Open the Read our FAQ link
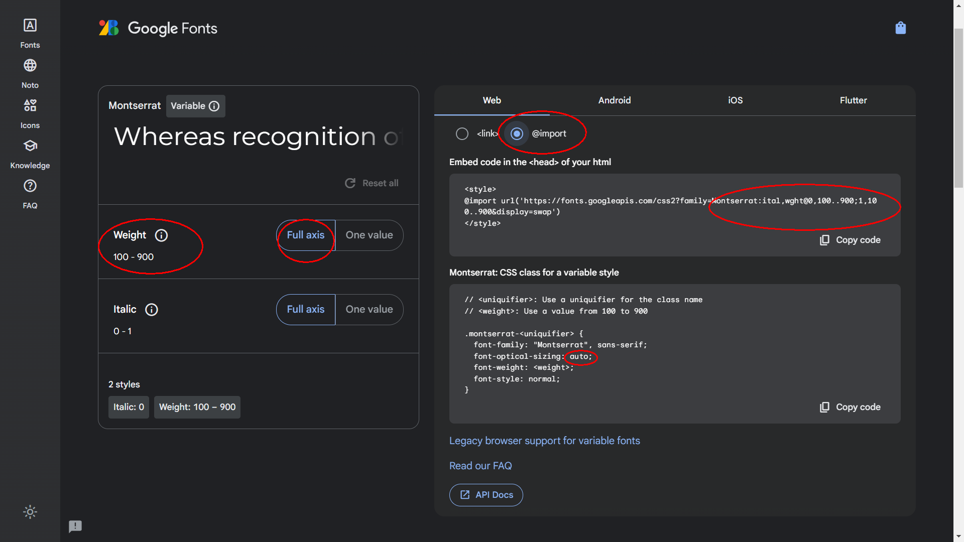Screen dimensions: 964x542 click(480, 466)
